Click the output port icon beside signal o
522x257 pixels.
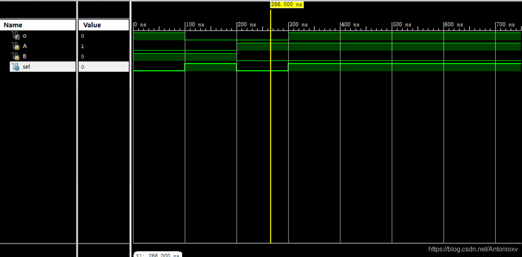point(14,36)
